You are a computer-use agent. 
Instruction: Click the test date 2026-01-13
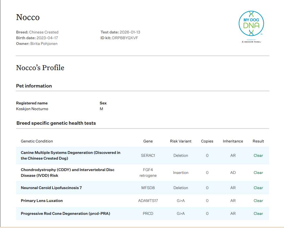[x=130, y=32]
